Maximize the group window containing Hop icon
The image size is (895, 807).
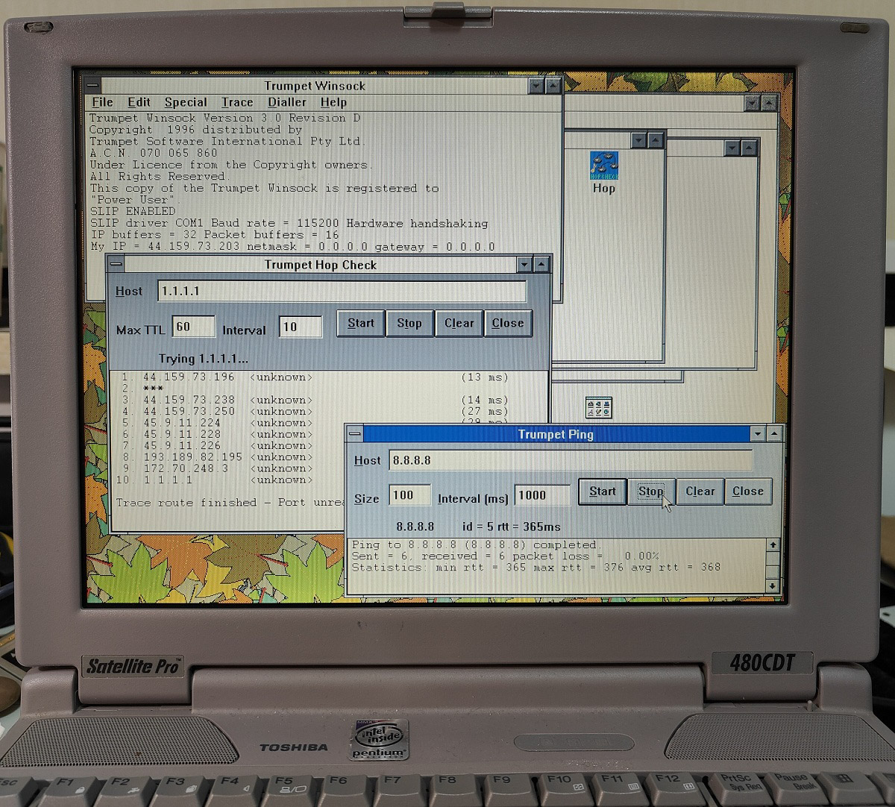click(655, 140)
